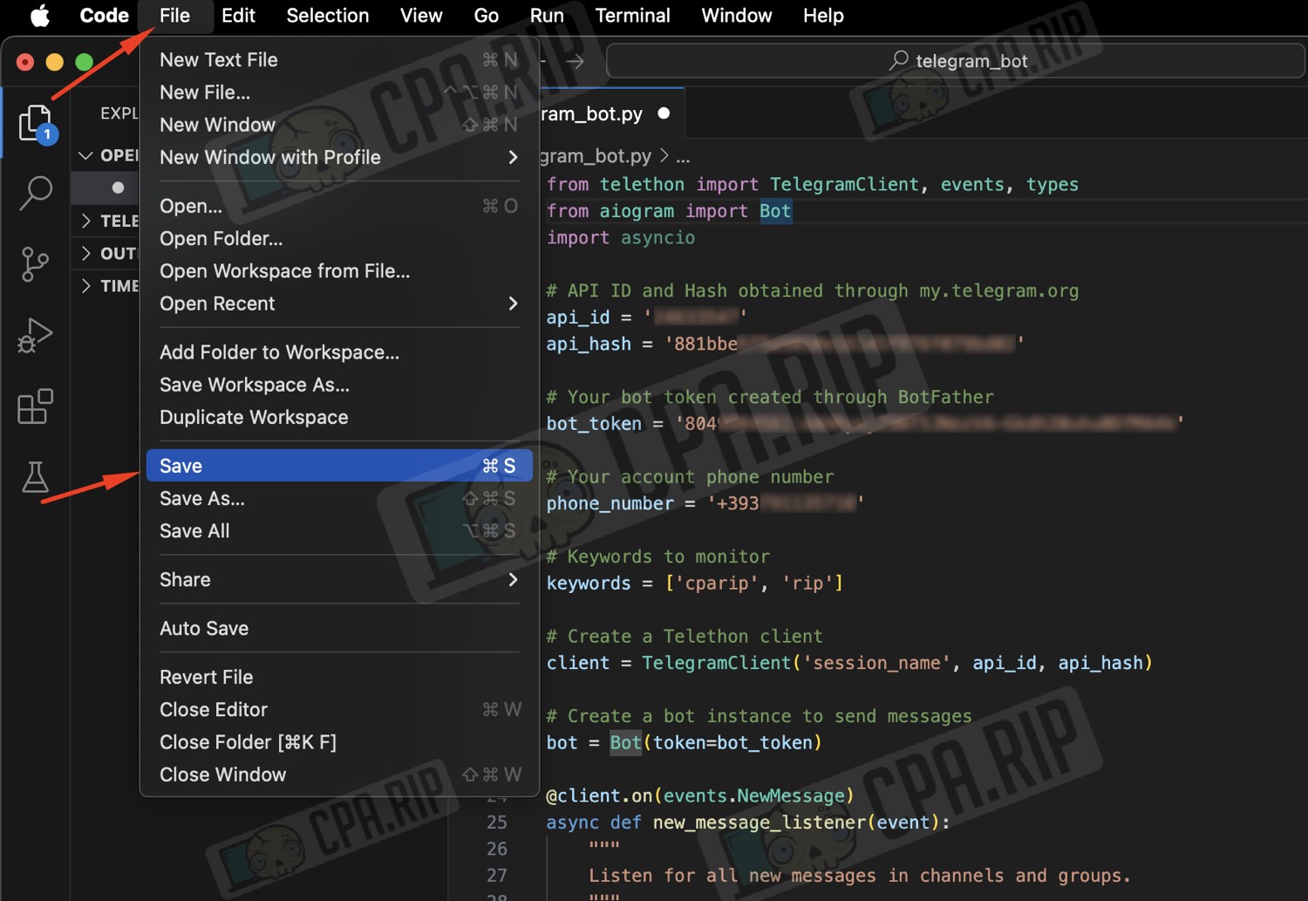Open the Help menu
Screen dimensions: 1308x901
click(x=823, y=16)
